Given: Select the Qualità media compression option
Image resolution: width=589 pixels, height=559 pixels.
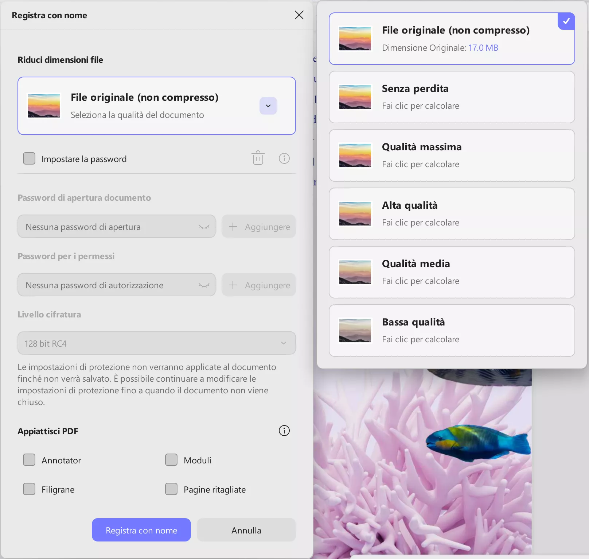Looking at the screenshot, I should [x=452, y=272].
